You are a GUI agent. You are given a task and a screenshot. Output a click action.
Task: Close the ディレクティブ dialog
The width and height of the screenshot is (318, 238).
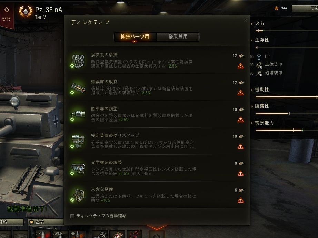point(245,20)
